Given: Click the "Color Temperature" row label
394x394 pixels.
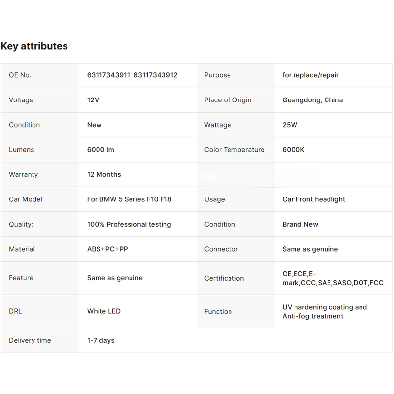Looking at the screenshot, I should coord(234,150).
